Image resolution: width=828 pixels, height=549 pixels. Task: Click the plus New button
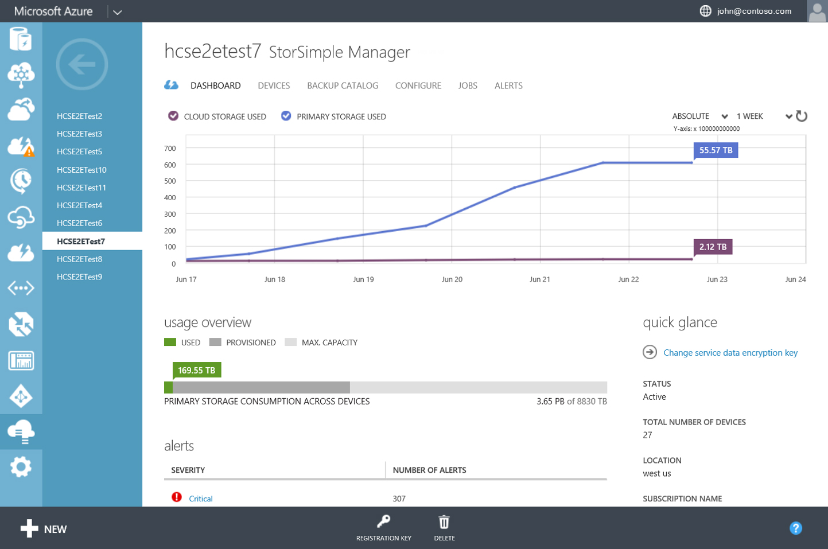[44, 528]
